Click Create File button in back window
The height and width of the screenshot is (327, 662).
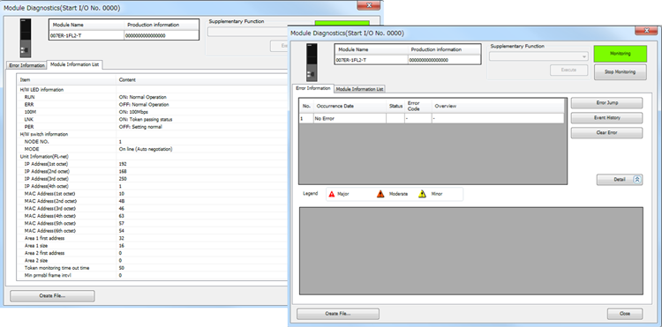[52, 296]
